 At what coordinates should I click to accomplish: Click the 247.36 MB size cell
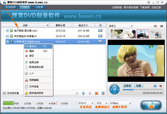(83, 31)
